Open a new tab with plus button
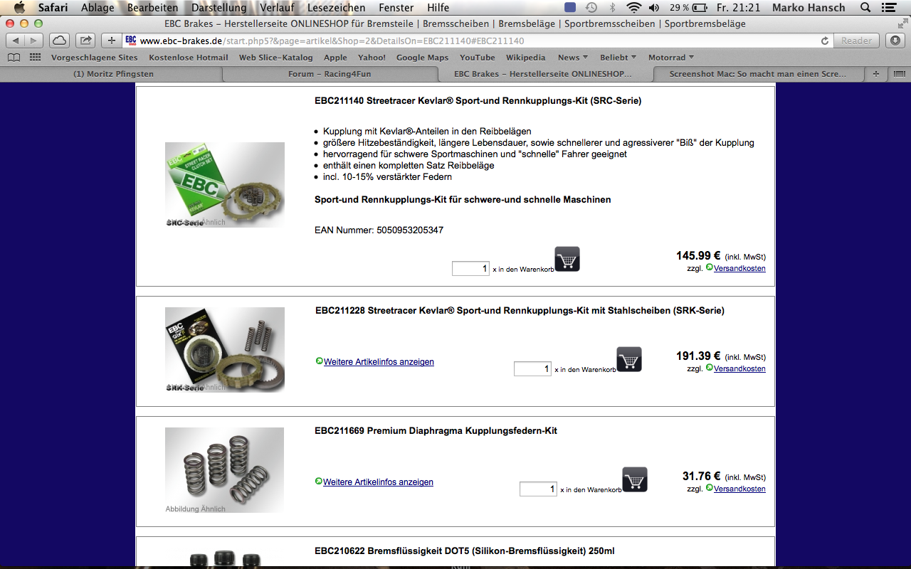Viewport: 911px width, 569px height. (x=112, y=41)
